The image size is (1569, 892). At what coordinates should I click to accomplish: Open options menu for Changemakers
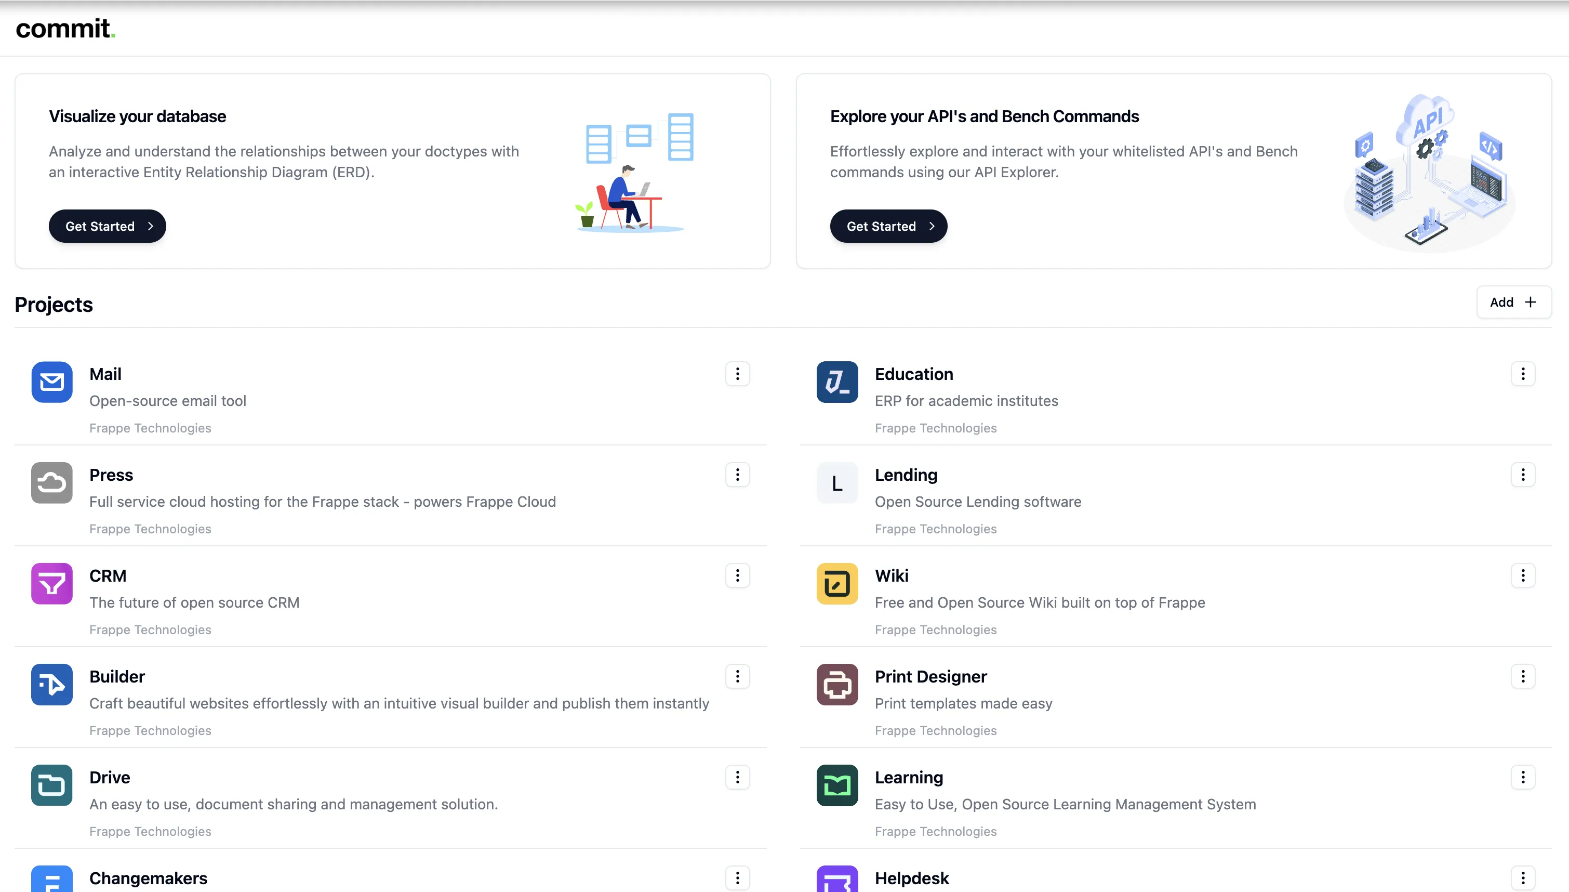click(x=737, y=878)
